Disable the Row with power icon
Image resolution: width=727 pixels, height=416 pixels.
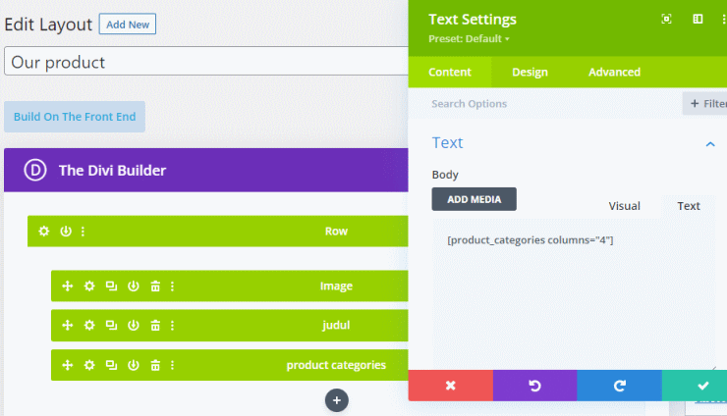pyautogui.click(x=65, y=232)
